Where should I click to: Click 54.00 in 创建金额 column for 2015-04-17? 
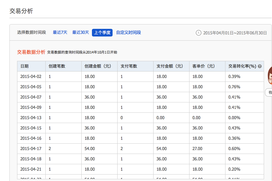coord(90,149)
